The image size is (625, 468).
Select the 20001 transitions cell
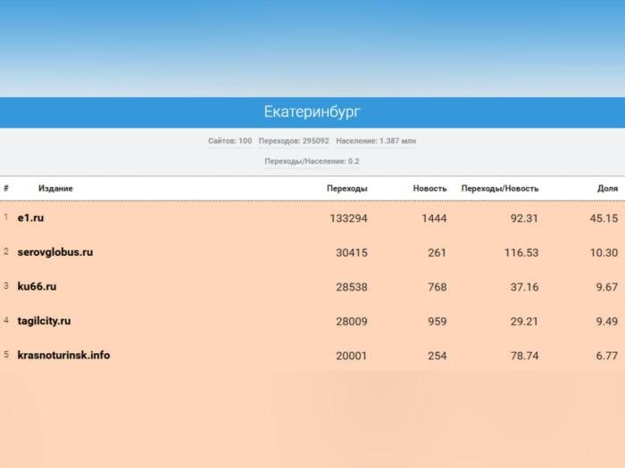(351, 356)
